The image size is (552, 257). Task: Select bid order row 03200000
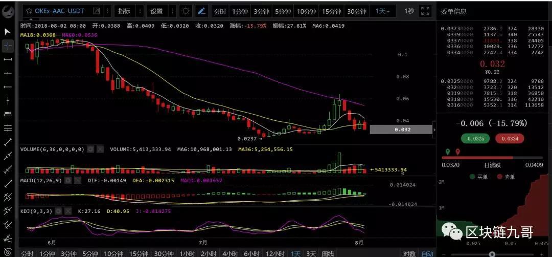tap(492, 87)
